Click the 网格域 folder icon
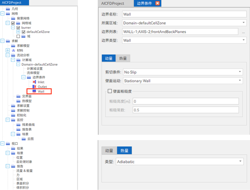Screen dimensions: 250x190 tap(18, 23)
